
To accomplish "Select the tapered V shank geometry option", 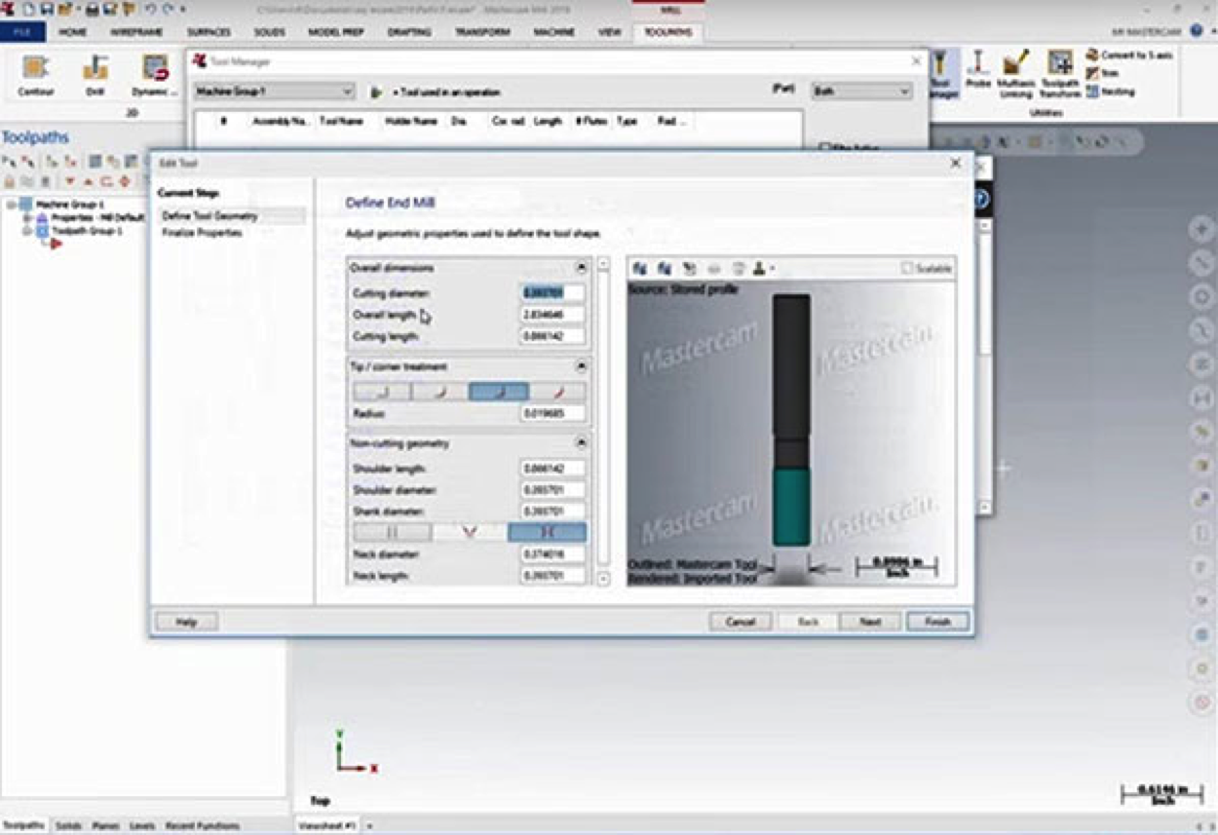I will pyautogui.click(x=470, y=533).
